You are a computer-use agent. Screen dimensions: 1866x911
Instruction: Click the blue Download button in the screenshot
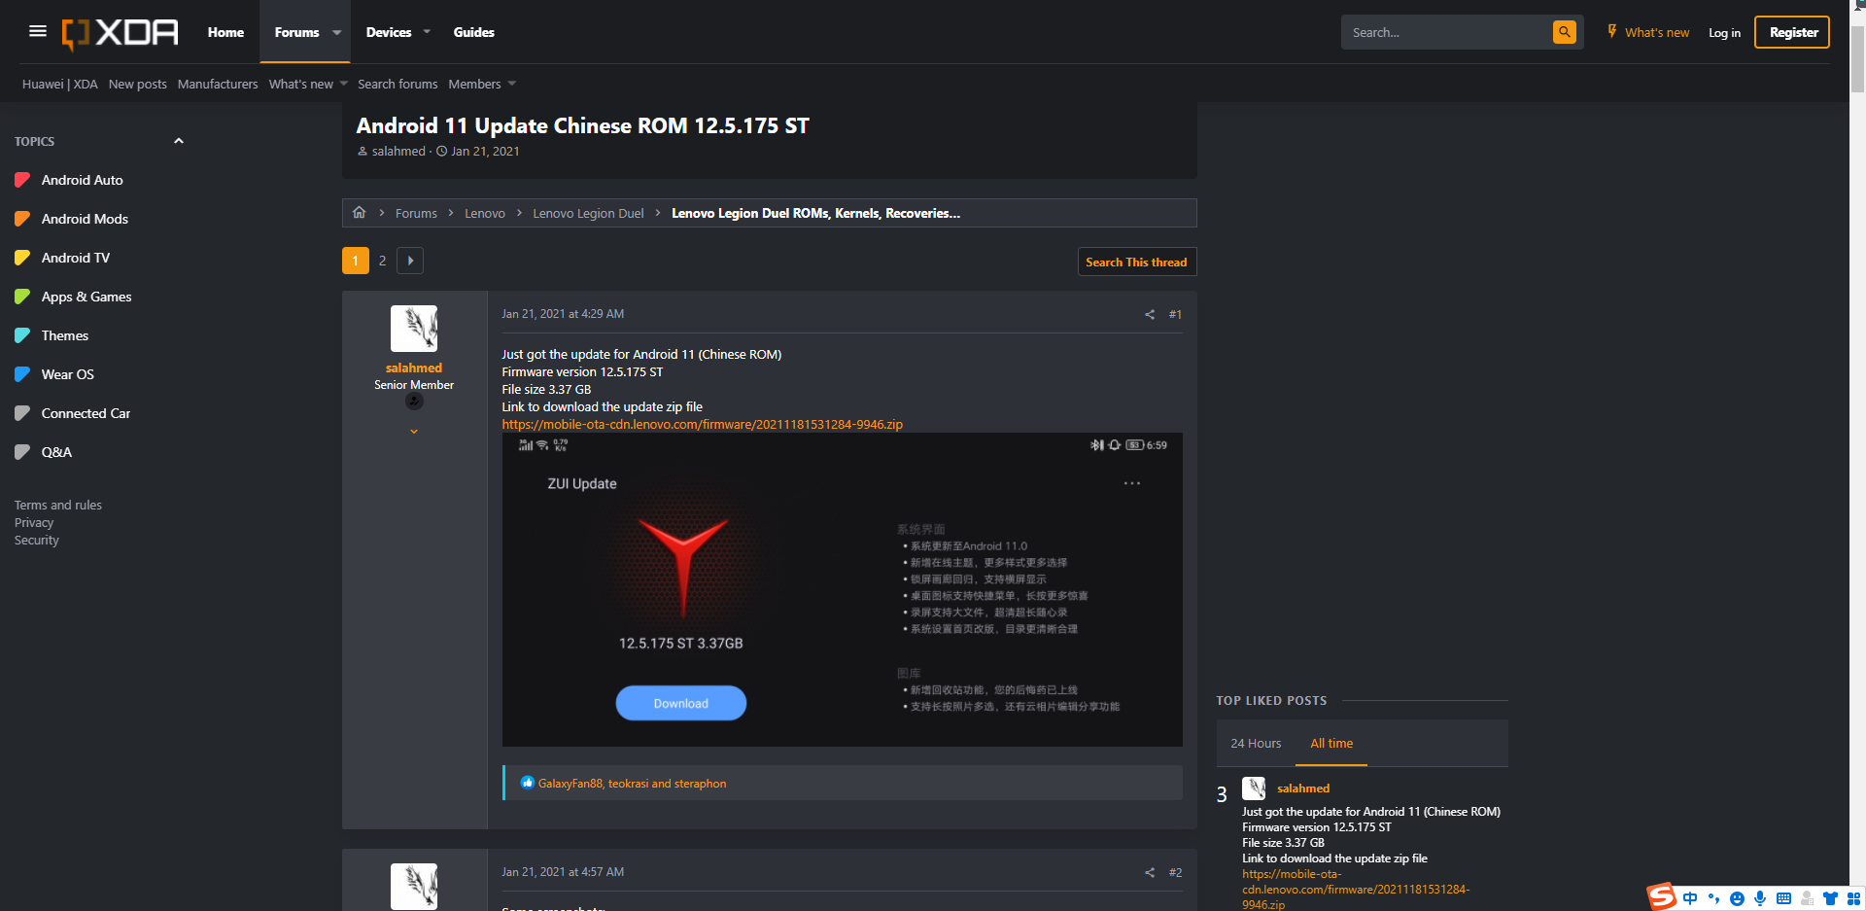click(x=680, y=703)
